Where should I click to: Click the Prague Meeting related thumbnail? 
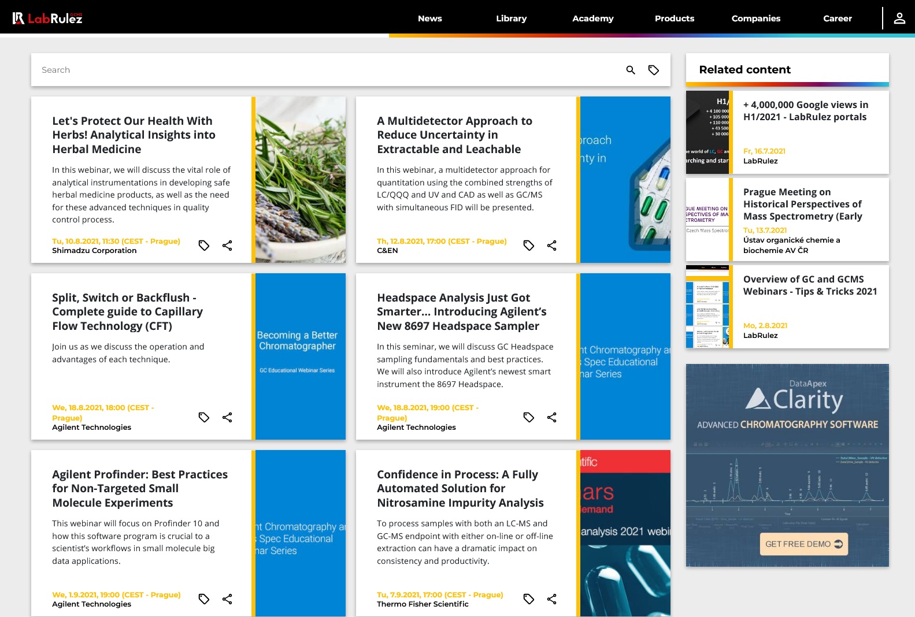(x=707, y=220)
